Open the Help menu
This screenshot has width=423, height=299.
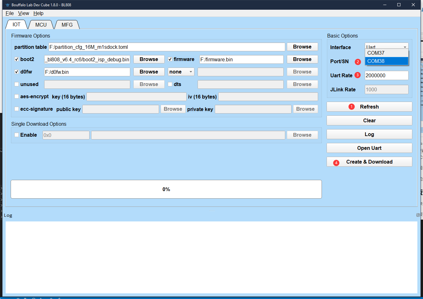pyautogui.click(x=39, y=13)
